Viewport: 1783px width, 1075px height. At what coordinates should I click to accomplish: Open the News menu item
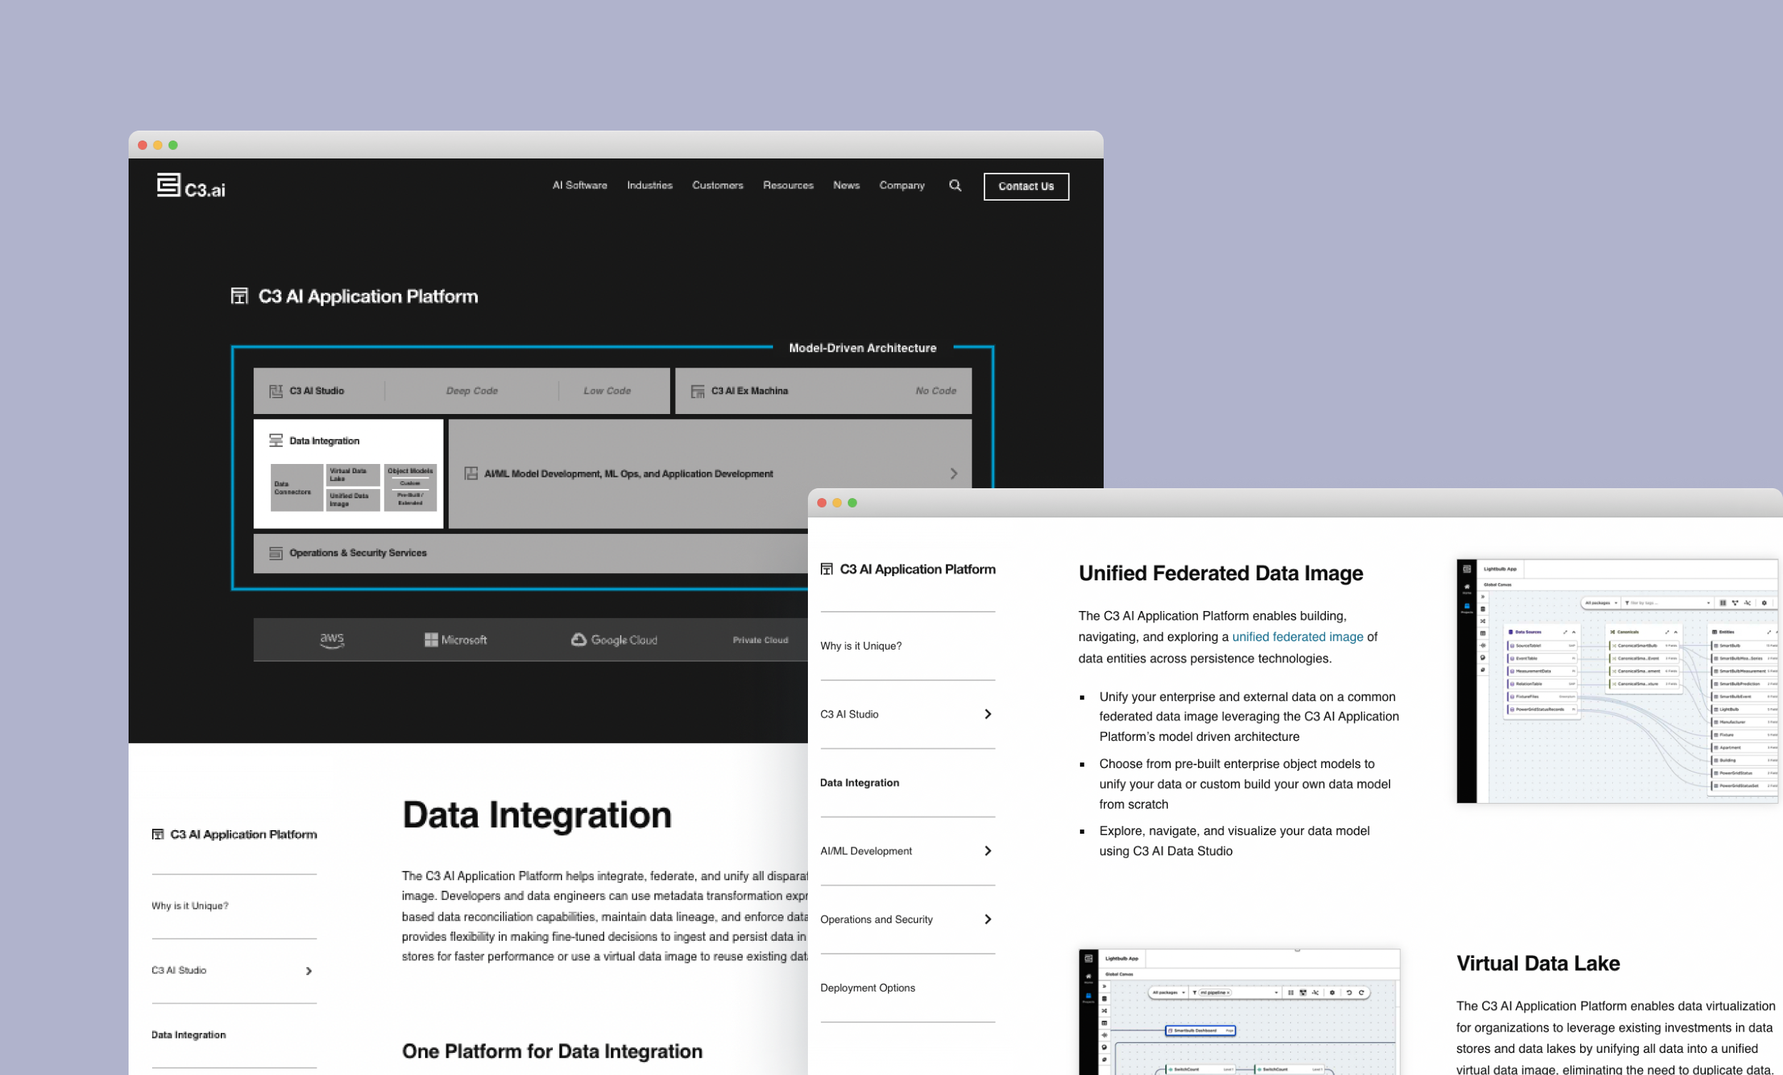pyautogui.click(x=846, y=186)
